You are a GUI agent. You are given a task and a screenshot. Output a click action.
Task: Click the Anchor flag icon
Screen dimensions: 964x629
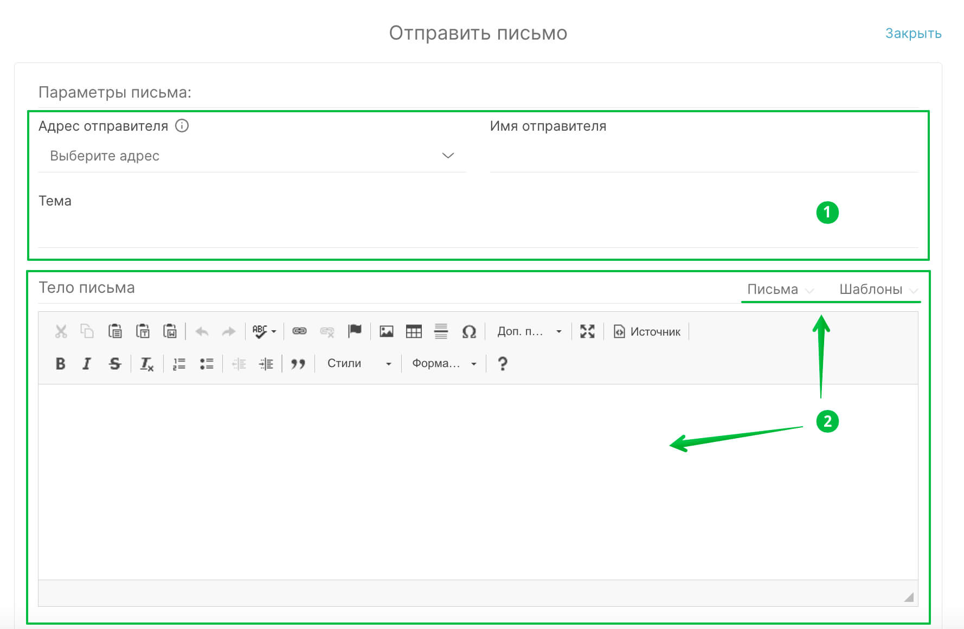[x=355, y=331]
